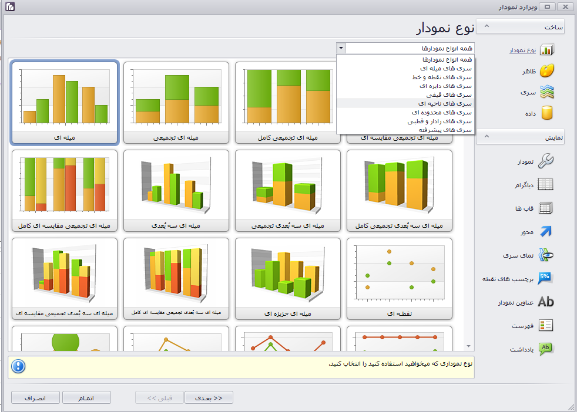The width and height of the screenshot is (577, 412).
Task: Click the بعدی (Next) button
Action: 209,398
